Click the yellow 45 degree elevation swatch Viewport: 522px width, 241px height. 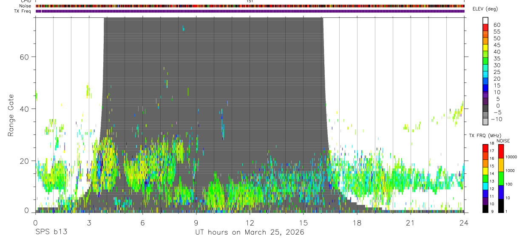[x=485, y=47]
